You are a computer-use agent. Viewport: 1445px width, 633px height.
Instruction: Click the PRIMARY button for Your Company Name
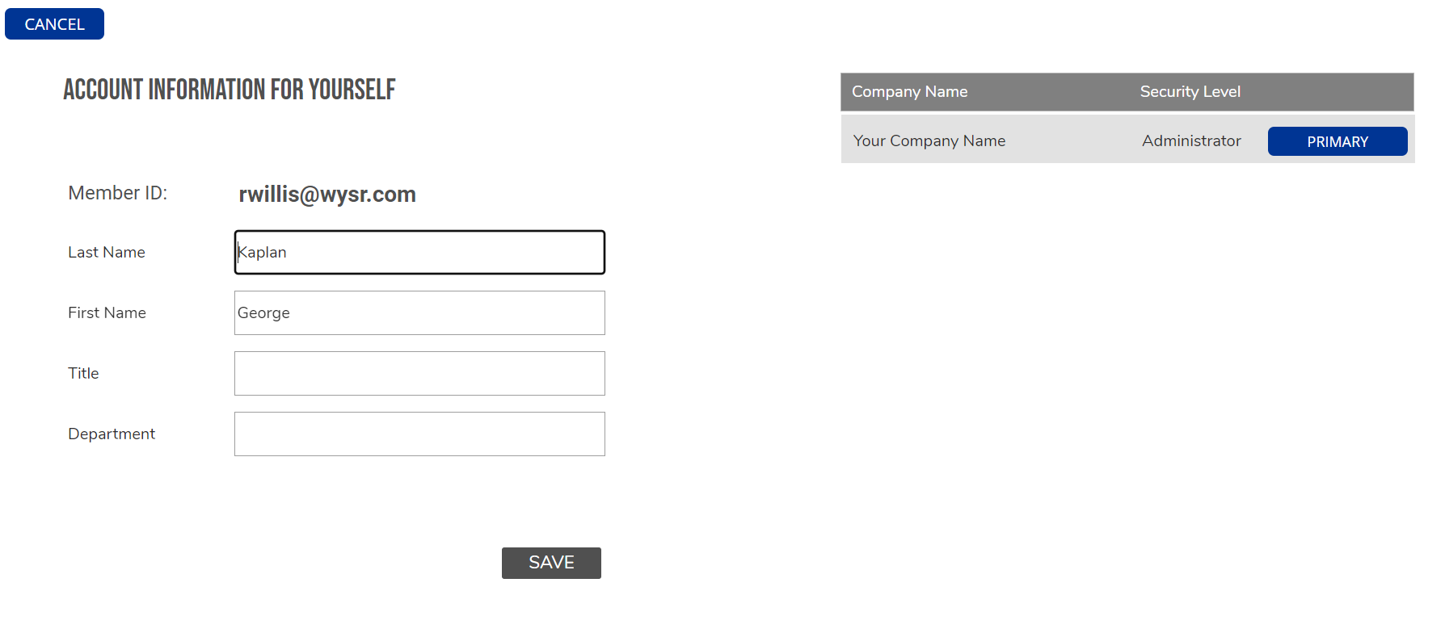[x=1337, y=141]
